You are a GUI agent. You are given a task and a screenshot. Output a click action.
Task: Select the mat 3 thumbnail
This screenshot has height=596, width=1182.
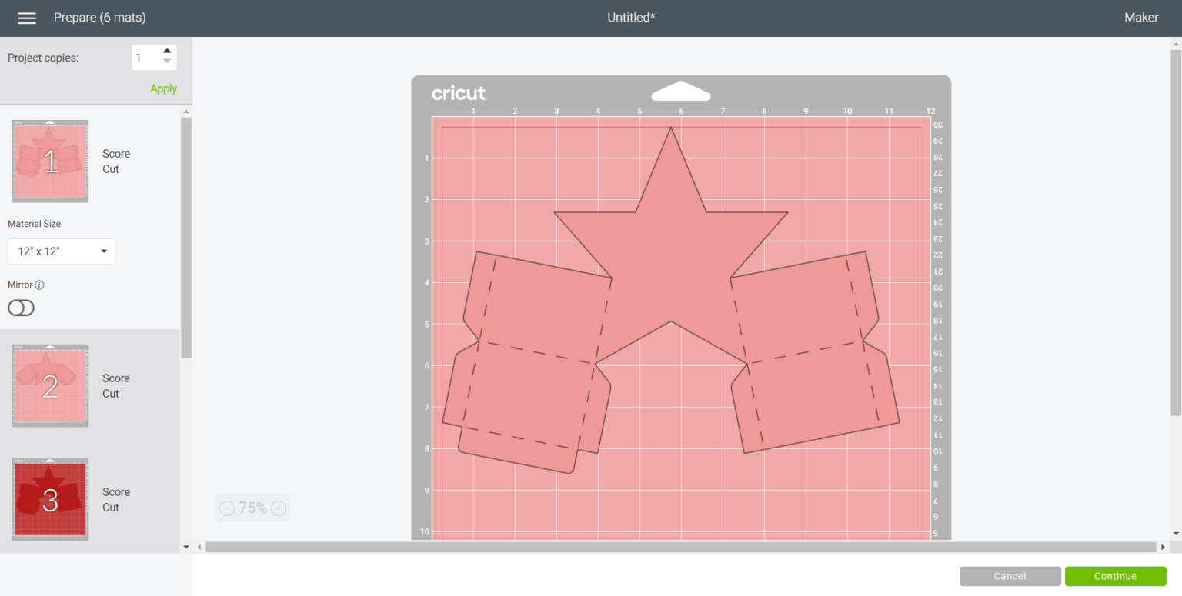pos(49,498)
